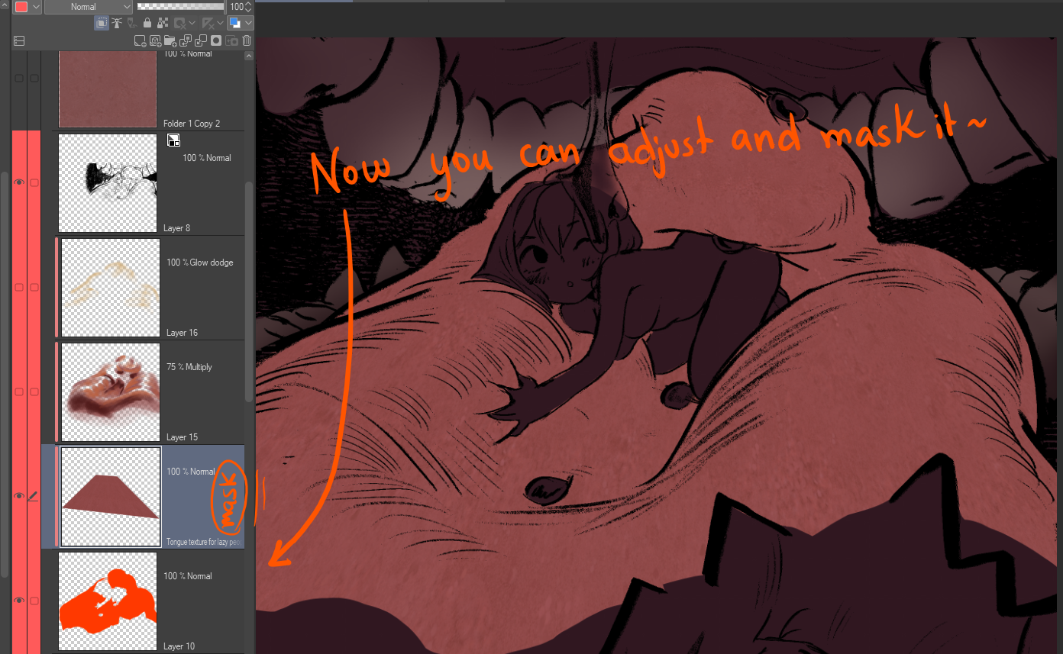This screenshot has width=1063, height=654.
Task: Click the Change Layer Color icon
Action: point(235,23)
